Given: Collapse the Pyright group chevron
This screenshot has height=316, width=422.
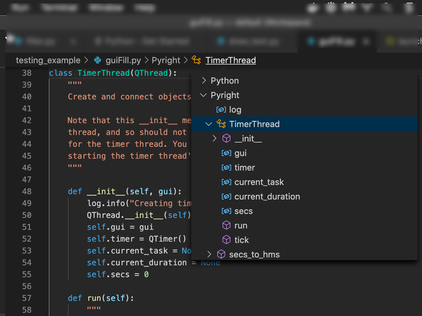Looking at the screenshot, I should 204,95.
